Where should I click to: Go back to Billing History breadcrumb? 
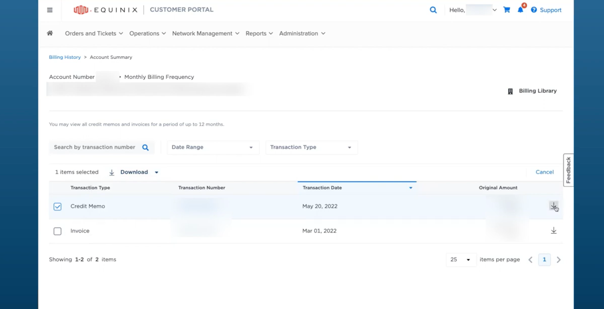pyautogui.click(x=65, y=57)
